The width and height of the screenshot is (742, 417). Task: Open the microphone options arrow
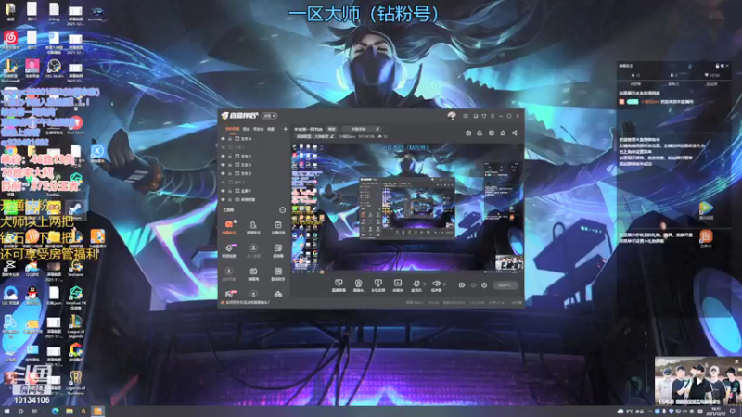424,284
